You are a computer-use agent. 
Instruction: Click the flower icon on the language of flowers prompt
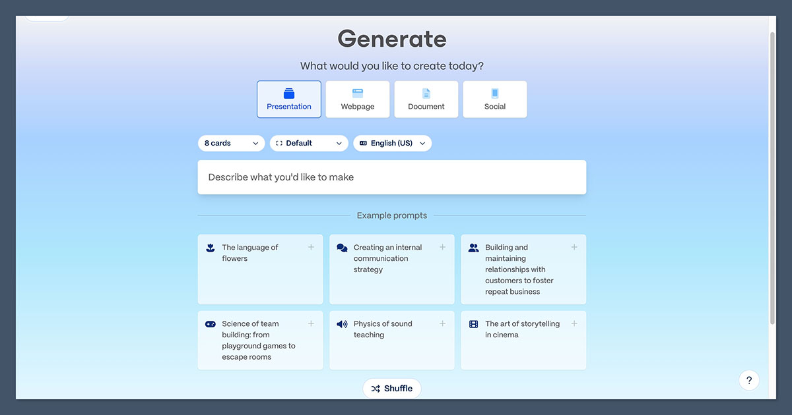tap(210, 247)
